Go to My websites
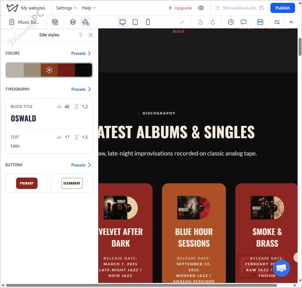The width and height of the screenshot is (302, 288). pos(33,8)
